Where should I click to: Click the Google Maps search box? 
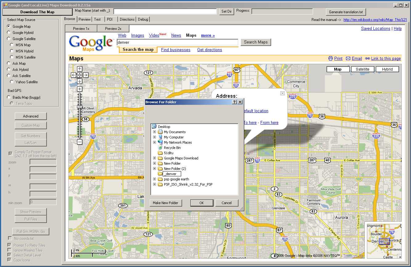click(178, 42)
